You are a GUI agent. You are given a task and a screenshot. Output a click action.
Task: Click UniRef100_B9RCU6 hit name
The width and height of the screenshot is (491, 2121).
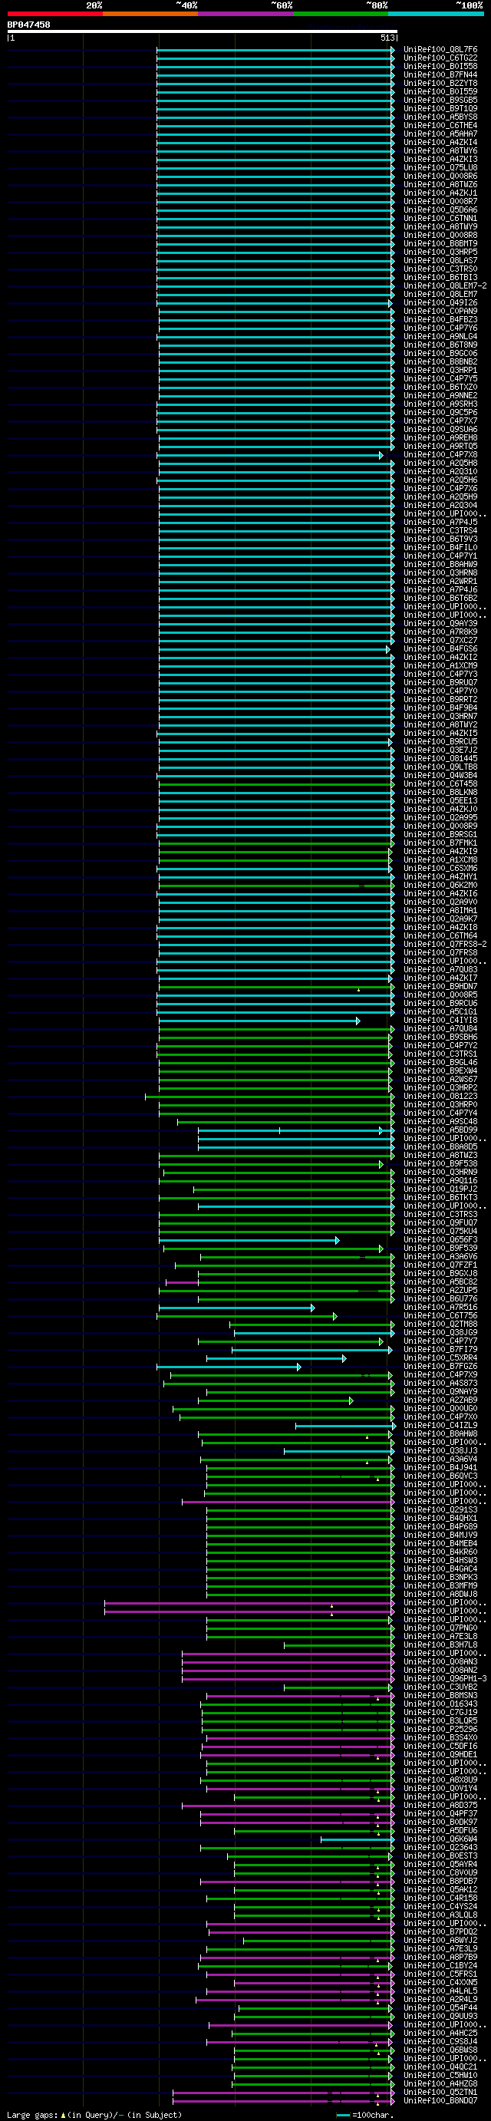pos(440,1003)
